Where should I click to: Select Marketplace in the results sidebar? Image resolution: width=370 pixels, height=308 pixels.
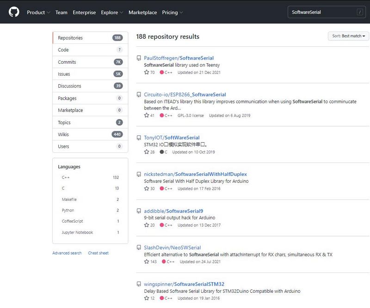(90, 110)
